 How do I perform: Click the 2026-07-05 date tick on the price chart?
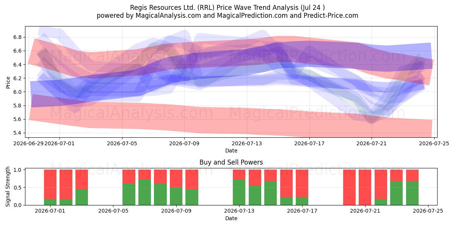point(122,143)
